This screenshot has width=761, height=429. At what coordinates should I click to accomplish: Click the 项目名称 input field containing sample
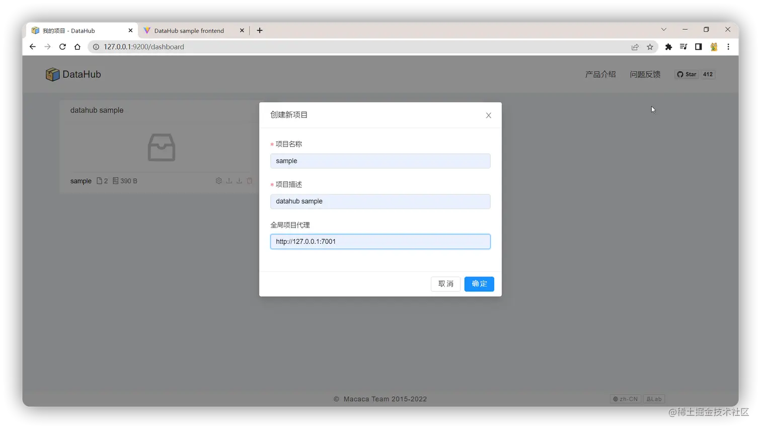(380, 161)
